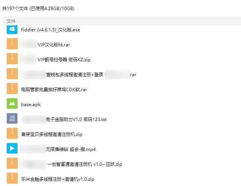
Task: Click the 共197个文件 storage usage text
Action: pos(38,8)
